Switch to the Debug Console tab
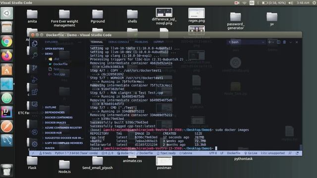Screen dimensions: 317x178 tap(118, 42)
